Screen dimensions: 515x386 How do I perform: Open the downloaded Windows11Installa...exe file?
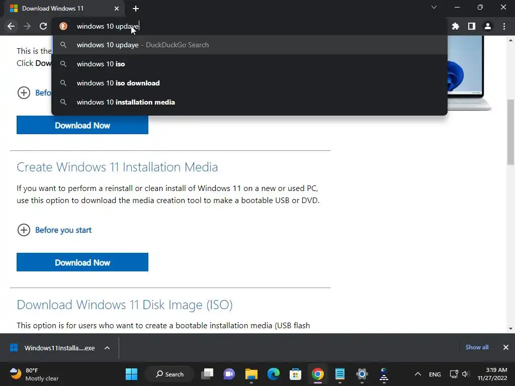tap(53, 348)
